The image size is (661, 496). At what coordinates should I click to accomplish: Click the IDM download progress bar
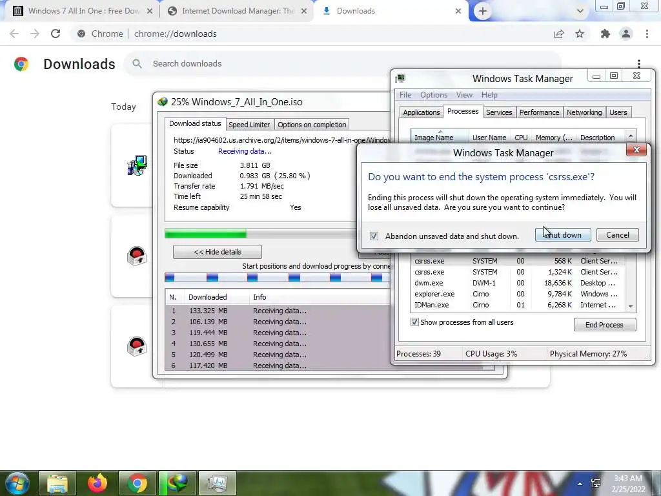[x=260, y=233]
